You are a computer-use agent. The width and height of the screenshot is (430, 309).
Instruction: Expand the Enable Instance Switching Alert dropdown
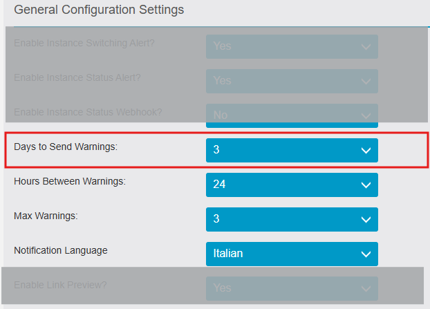pyautogui.click(x=291, y=46)
